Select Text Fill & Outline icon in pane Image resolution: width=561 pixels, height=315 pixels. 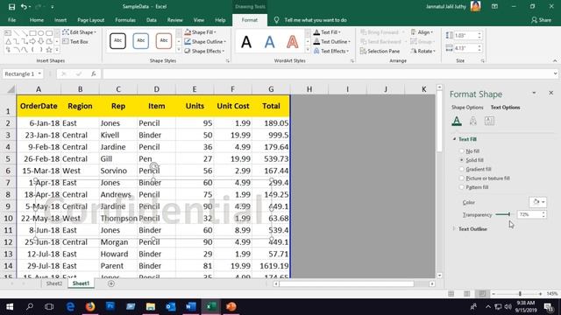[x=457, y=121]
